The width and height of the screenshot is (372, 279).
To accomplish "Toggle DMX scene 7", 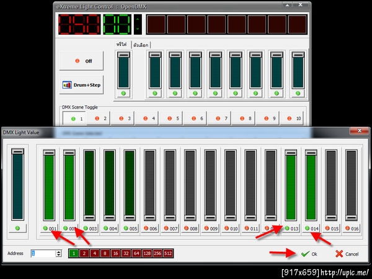I will pos(219,118).
